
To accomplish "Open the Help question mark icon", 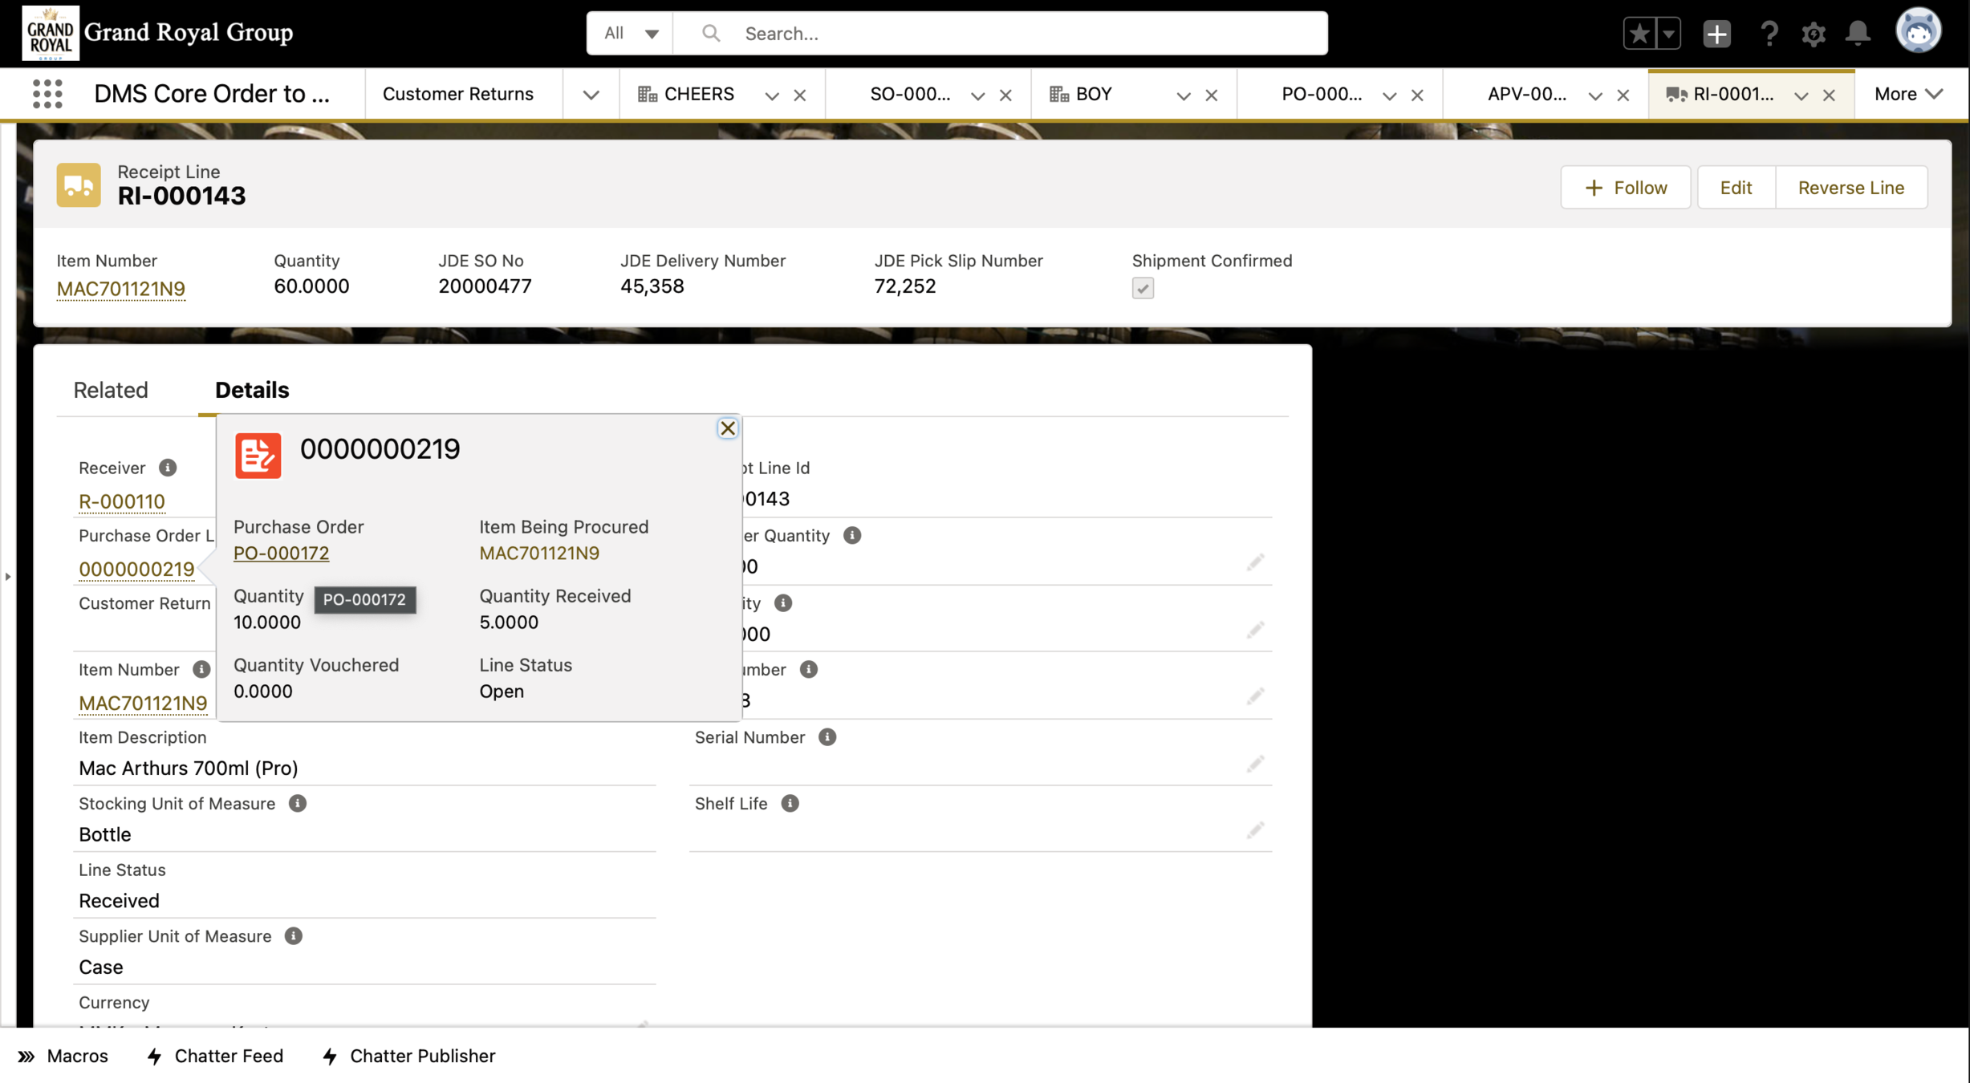I will point(1768,34).
